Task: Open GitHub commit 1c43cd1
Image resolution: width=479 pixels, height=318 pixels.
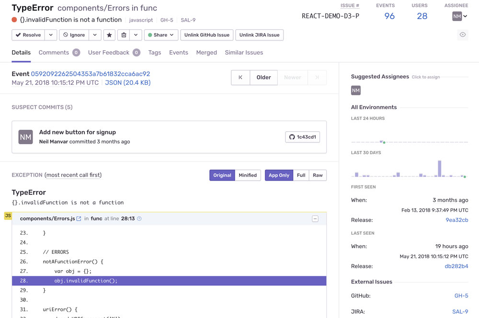Action: pyautogui.click(x=302, y=137)
